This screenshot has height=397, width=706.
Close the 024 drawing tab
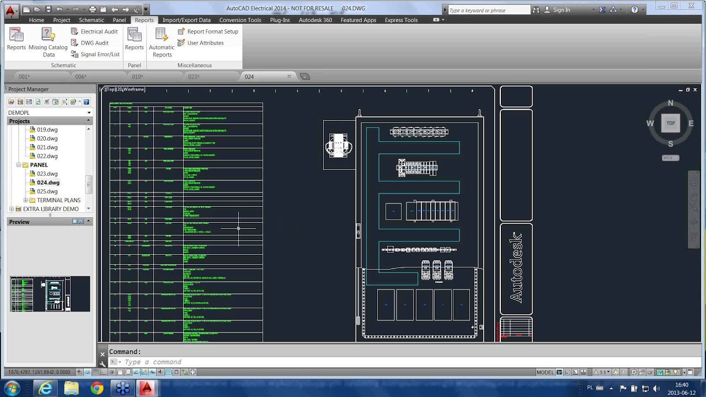coord(289,77)
